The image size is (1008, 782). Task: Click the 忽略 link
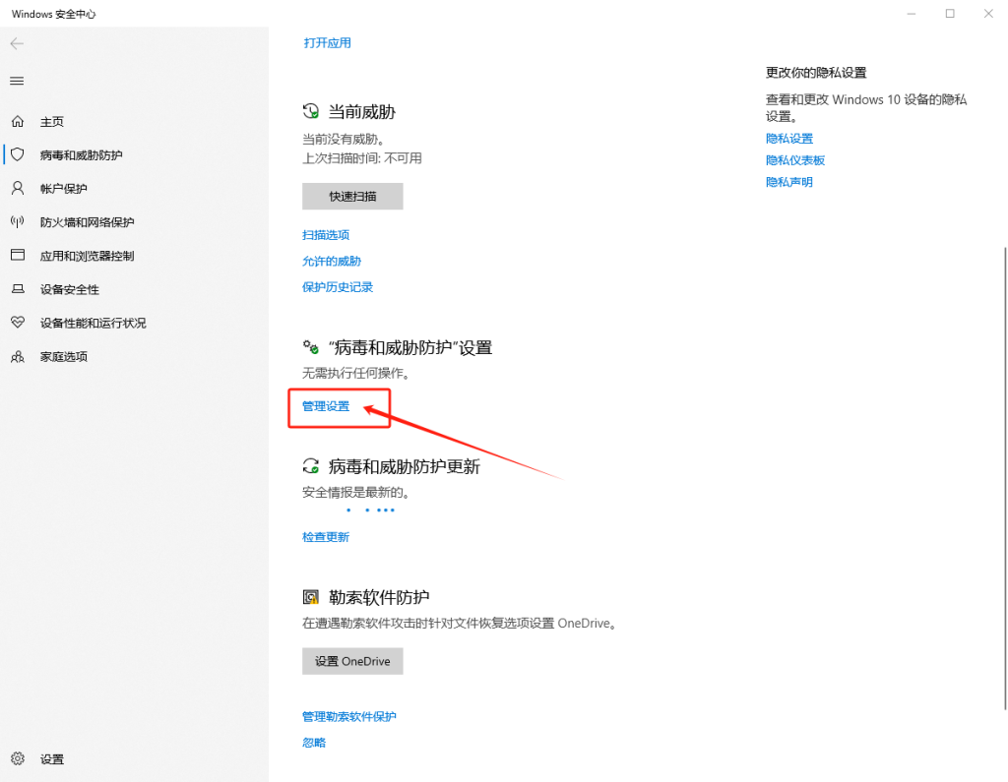(314, 743)
